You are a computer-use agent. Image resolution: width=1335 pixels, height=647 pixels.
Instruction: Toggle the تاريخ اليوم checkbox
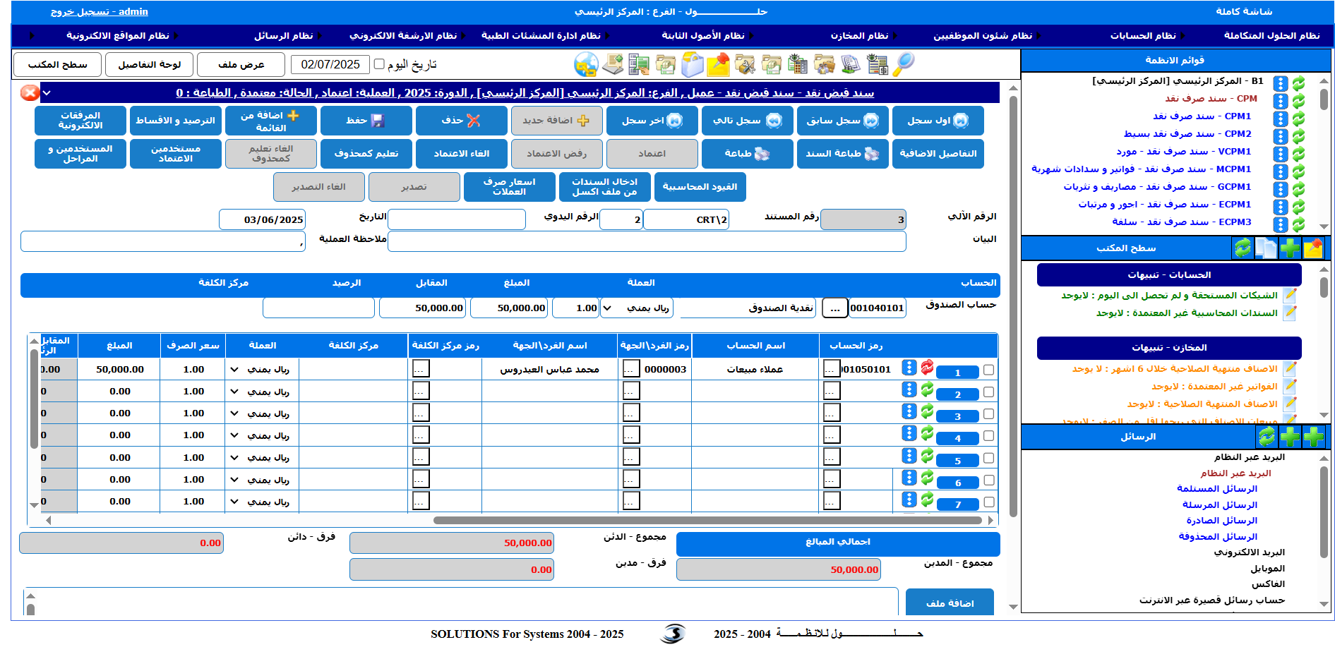379,64
